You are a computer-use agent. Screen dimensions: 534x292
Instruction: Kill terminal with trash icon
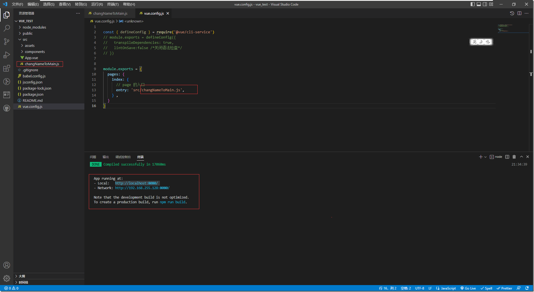(514, 157)
